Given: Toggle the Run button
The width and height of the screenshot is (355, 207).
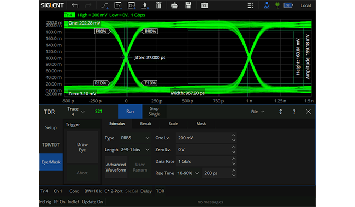Looking at the screenshot, I should pos(130,111).
